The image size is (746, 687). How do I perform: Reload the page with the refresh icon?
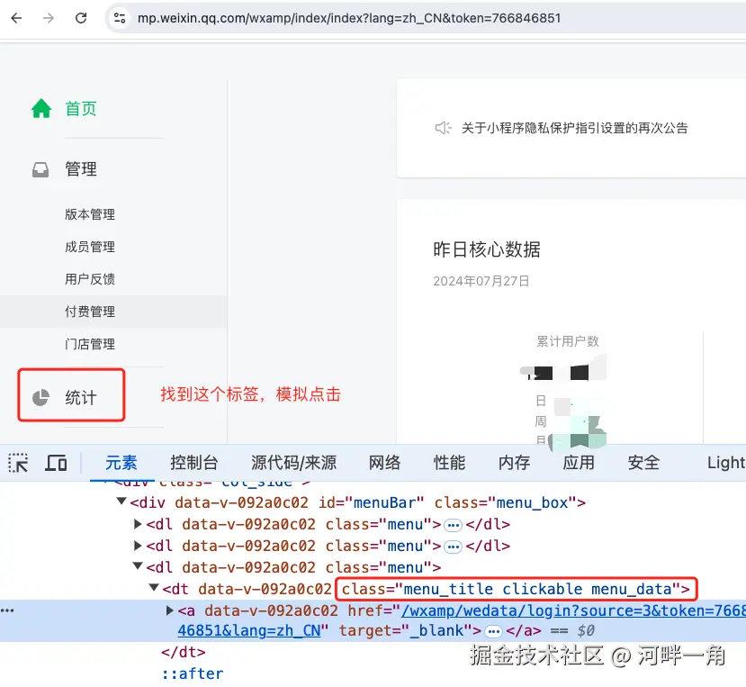[81, 18]
